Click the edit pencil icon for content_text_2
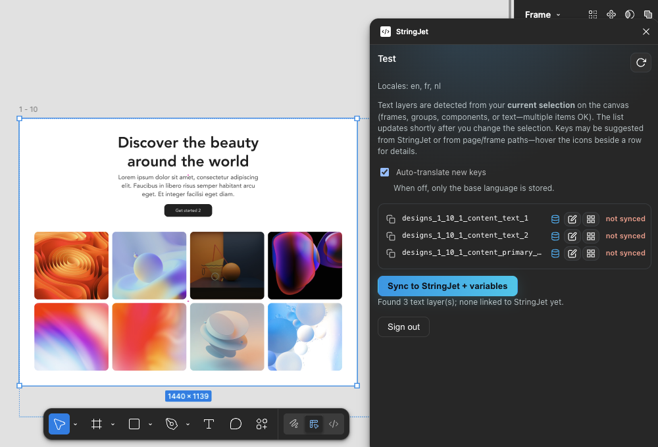The width and height of the screenshot is (658, 447). click(572, 236)
